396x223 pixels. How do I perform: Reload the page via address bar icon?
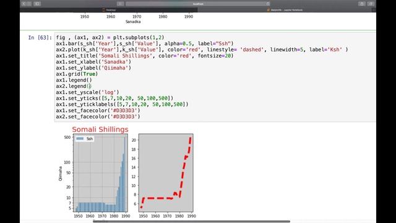[x=268, y=4]
